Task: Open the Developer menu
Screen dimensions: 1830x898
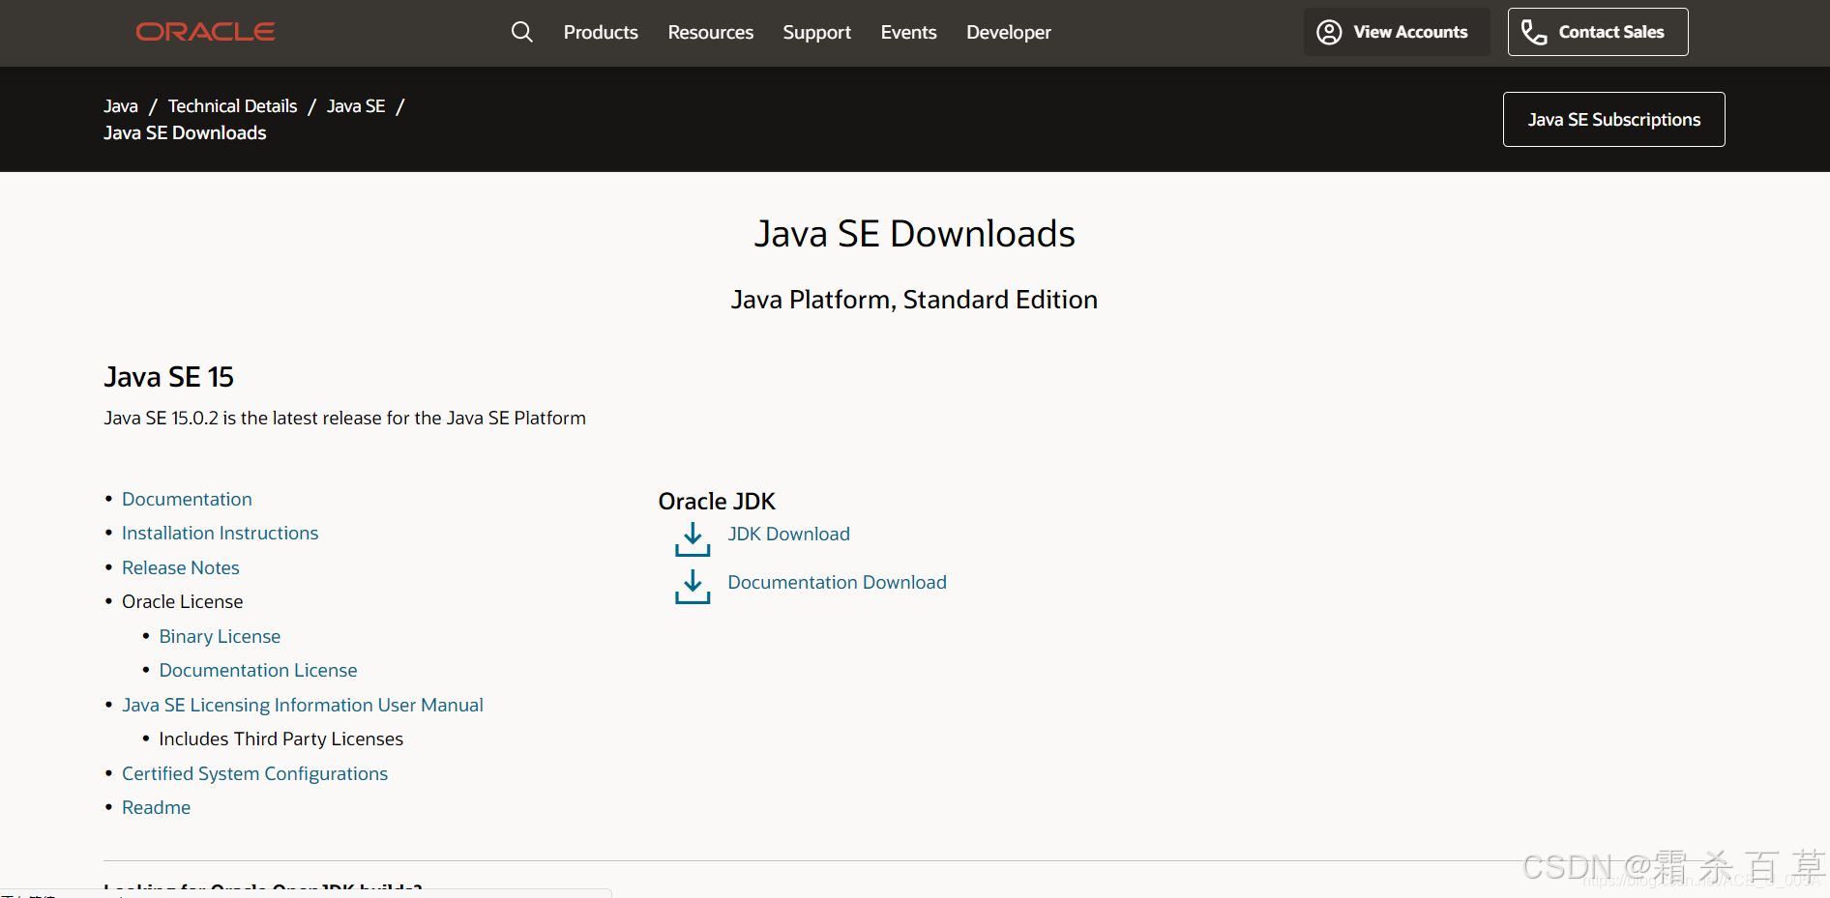Action: (1009, 32)
